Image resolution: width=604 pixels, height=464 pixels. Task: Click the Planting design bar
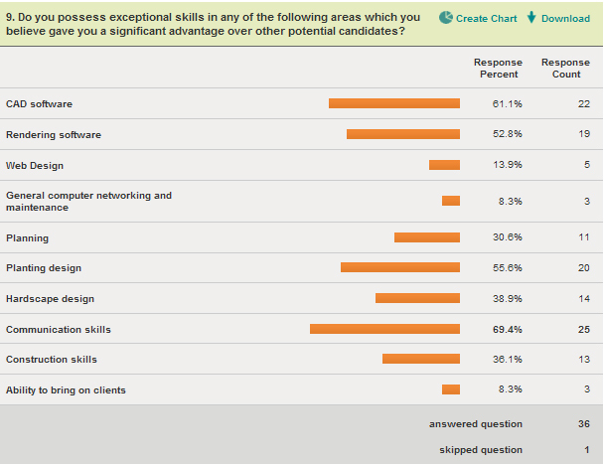400,267
